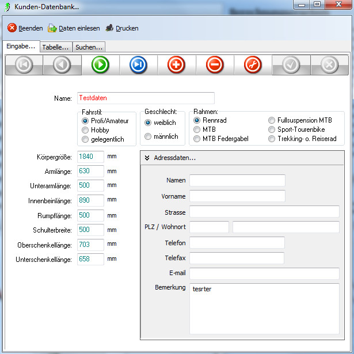Click the green next record arrow button

pos(100,65)
